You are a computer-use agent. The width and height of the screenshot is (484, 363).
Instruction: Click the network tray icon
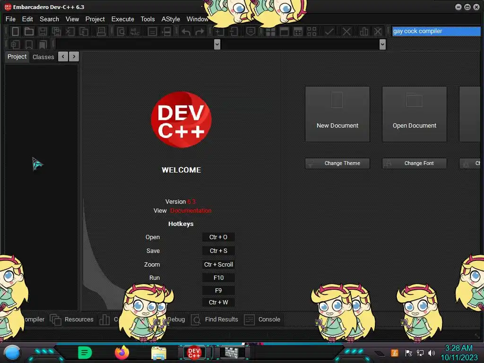[420, 353]
